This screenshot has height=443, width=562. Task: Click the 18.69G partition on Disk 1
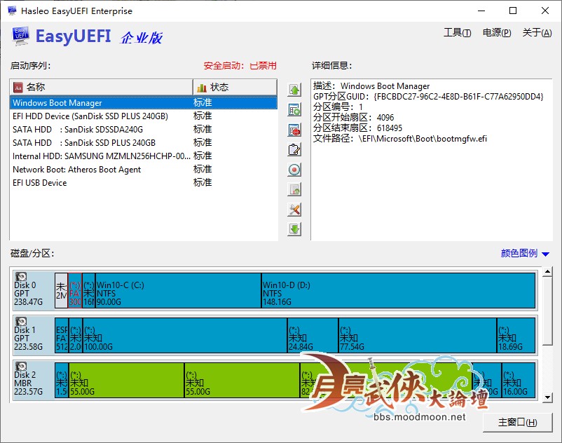516,335
